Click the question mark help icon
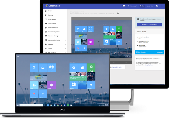The height and width of the screenshot is (118, 169). tap(118, 13)
